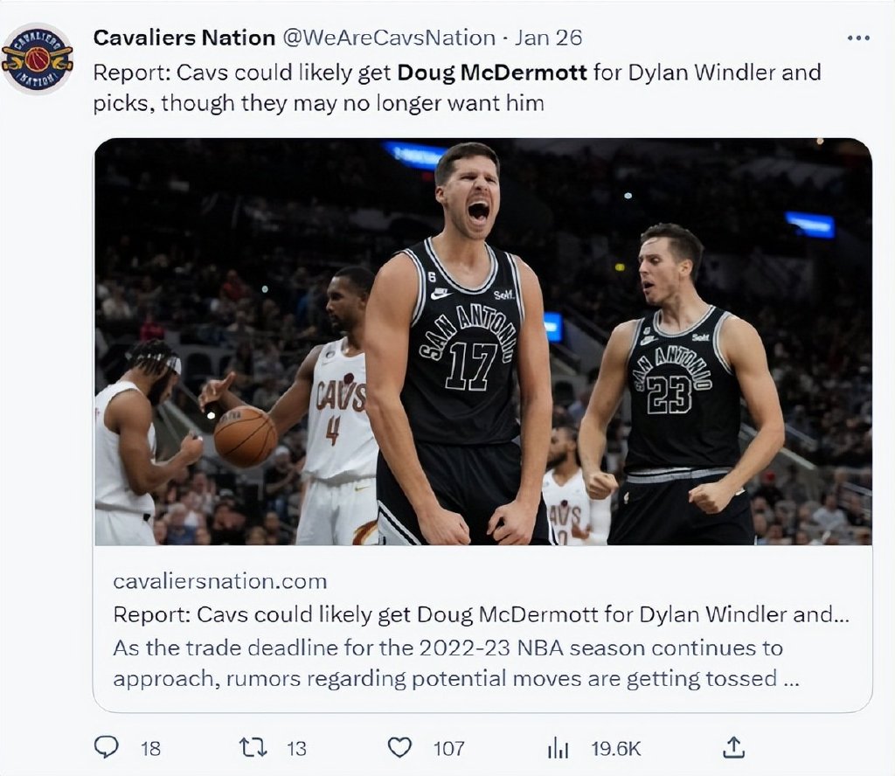Click the Cavaliers Nation display name
The height and width of the screenshot is (776, 895).
tap(184, 38)
